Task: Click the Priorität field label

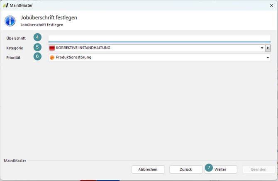Action: pyautogui.click(x=14, y=58)
